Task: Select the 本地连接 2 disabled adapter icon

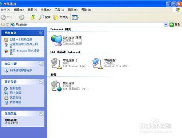Action: point(56,63)
